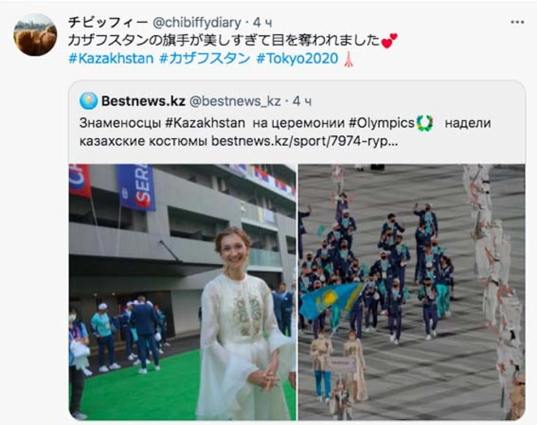Screen dimensions: 537x425
Task: Open the #カザフスタン hashtag link
Action: coord(205,58)
